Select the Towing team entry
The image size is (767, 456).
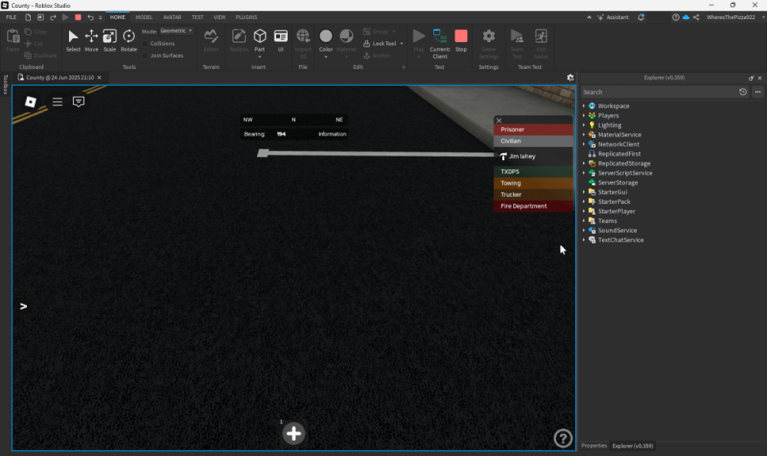[x=533, y=183]
